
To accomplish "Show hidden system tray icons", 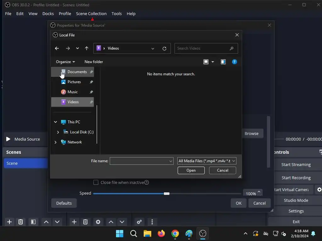I will [x=245, y=233].
